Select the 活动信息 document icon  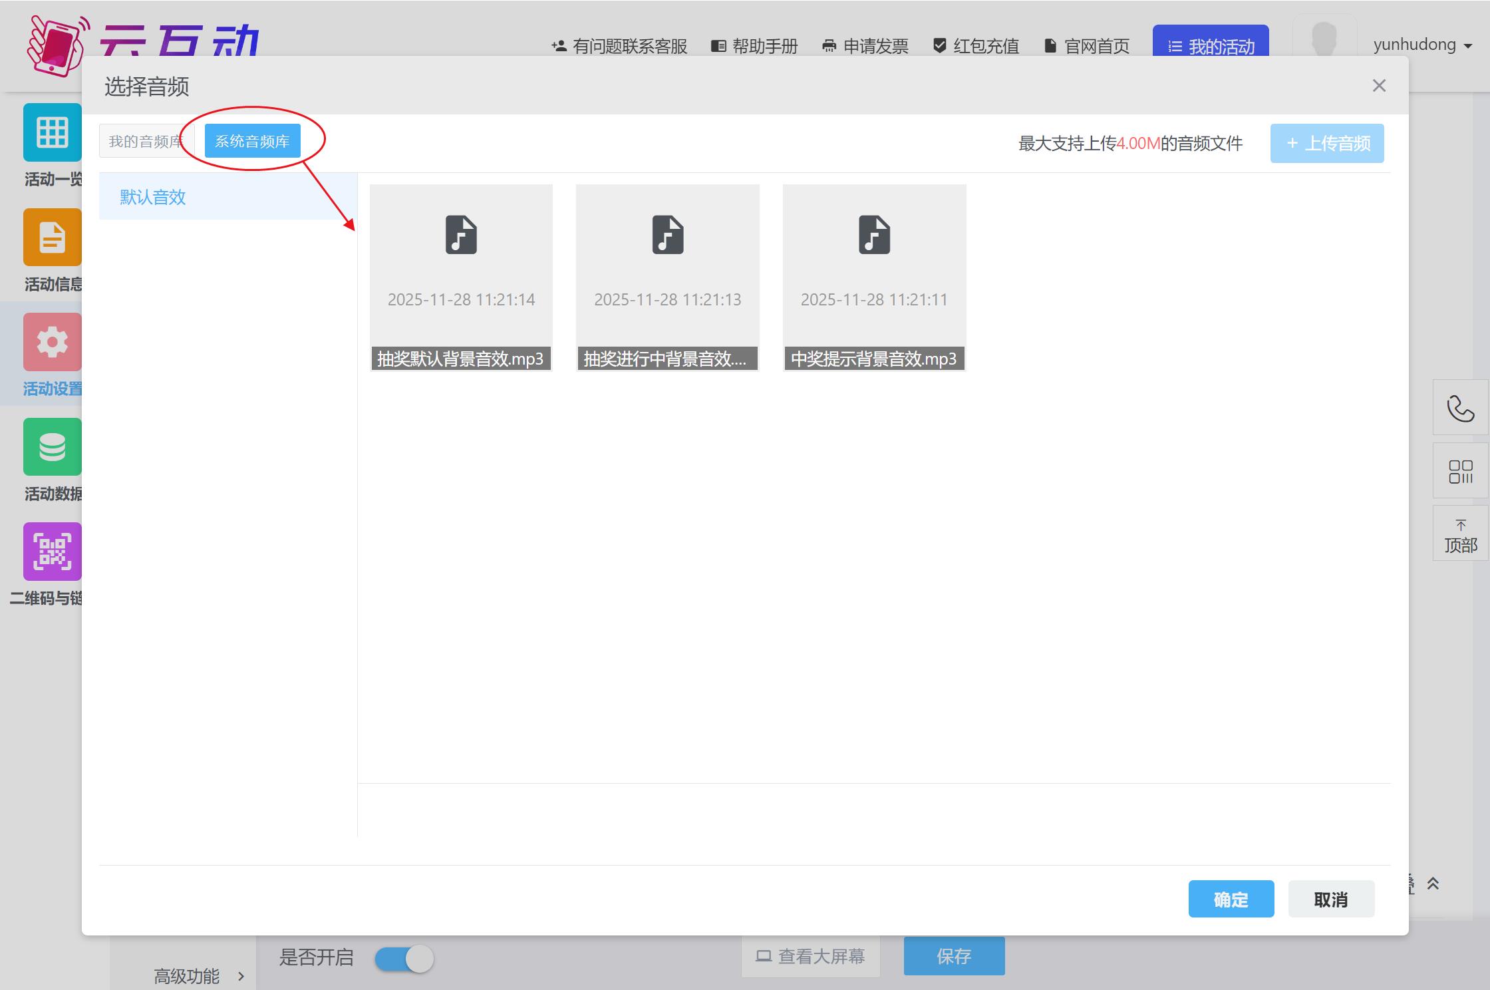[52, 237]
